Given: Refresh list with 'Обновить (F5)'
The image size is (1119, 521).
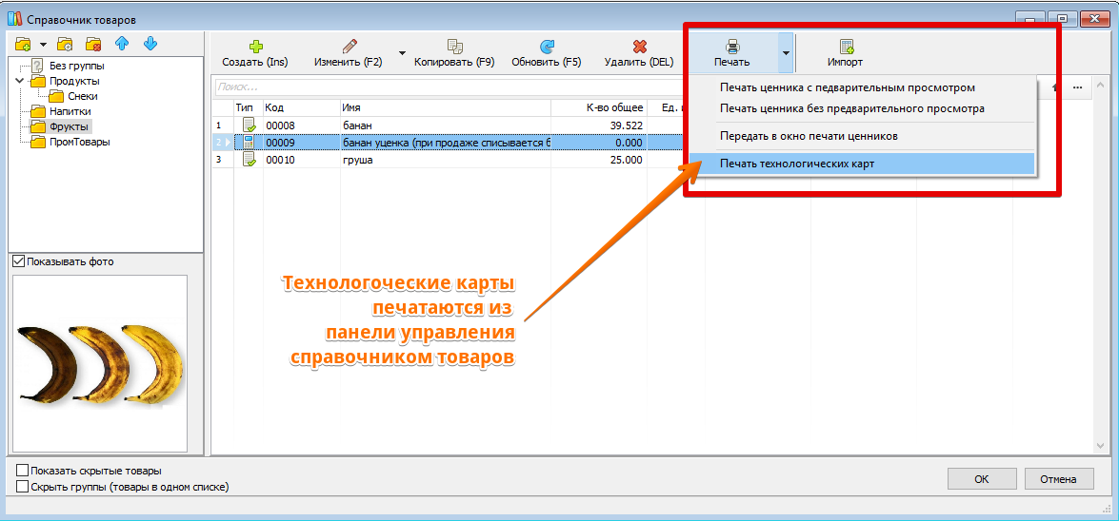Looking at the screenshot, I should pyautogui.click(x=547, y=54).
